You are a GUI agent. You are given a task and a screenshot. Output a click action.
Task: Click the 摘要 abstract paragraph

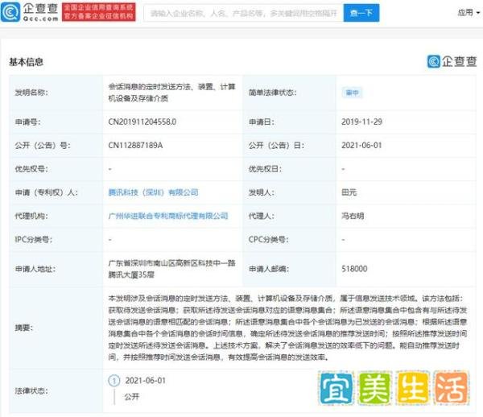click(287, 328)
